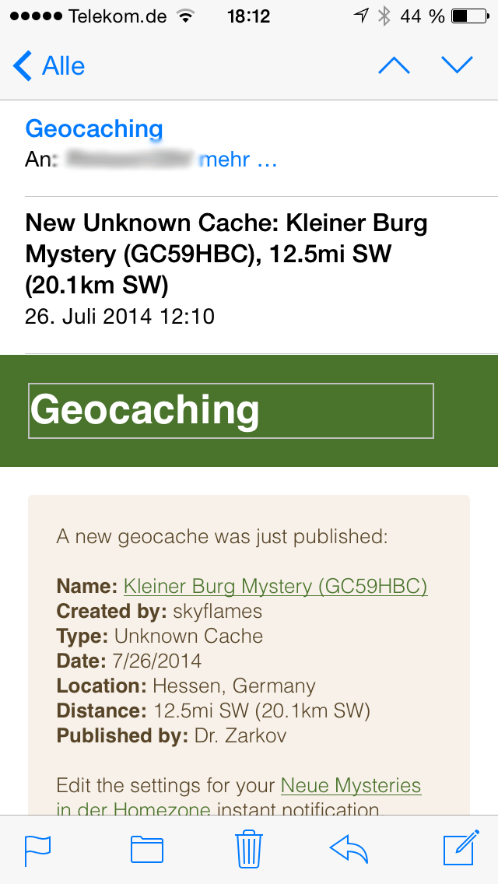Tap the Geocaching sender name
Image resolution: width=498 pixels, height=884 pixels.
click(94, 129)
